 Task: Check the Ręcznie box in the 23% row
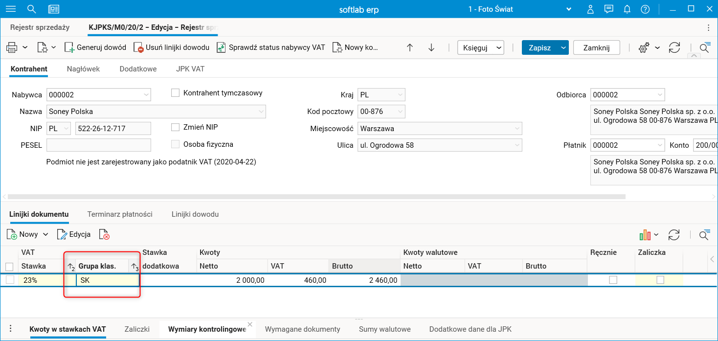613,280
